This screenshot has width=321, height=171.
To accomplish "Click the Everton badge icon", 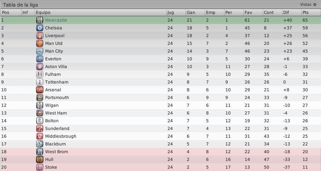I will (40, 59).
